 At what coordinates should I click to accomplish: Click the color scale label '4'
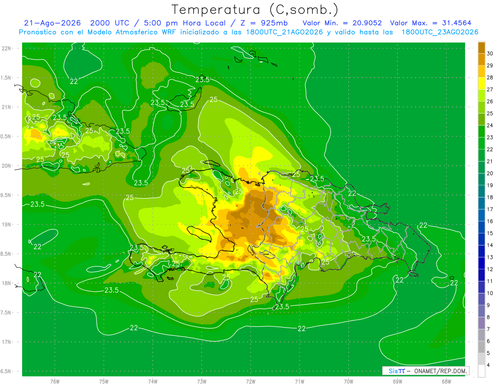(x=488, y=365)
